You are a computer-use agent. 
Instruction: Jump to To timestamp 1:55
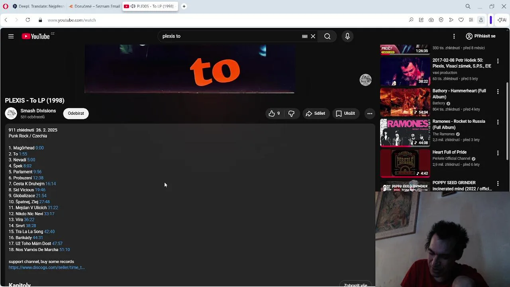point(23,154)
